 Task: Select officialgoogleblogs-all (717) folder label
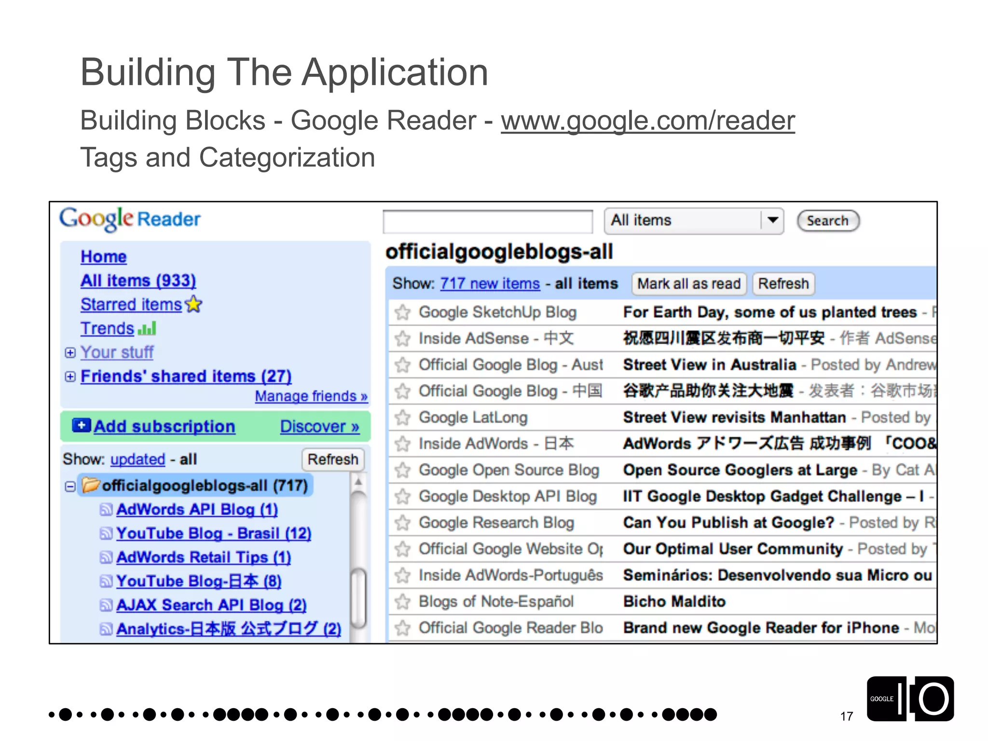pyautogui.click(x=205, y=485)
